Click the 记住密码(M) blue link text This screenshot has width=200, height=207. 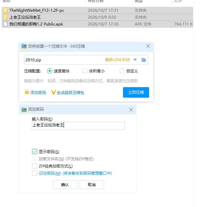[x=75, y=173]
